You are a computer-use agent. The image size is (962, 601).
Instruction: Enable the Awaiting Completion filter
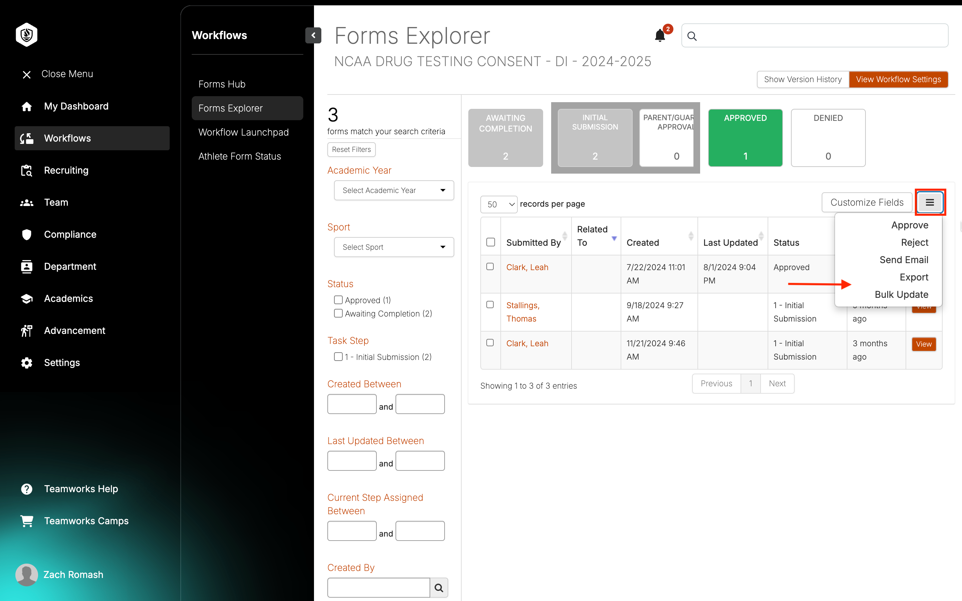point(338,313)
